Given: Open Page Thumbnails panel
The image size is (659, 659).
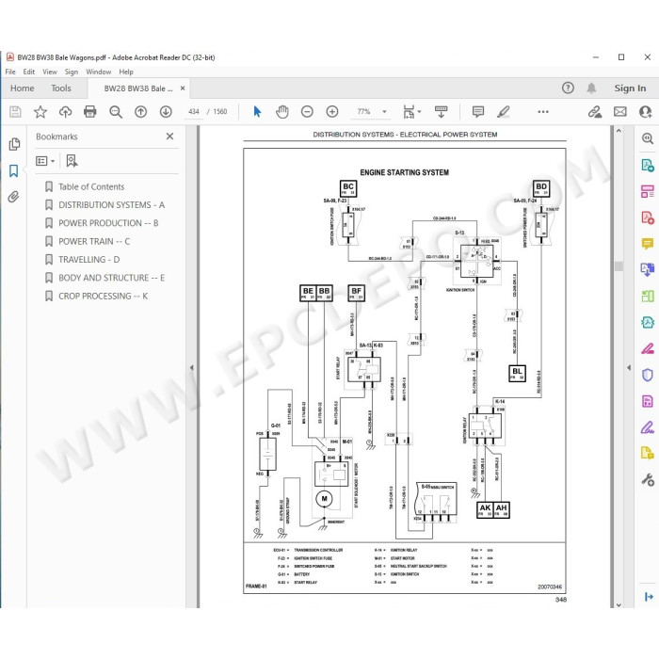Looking at the screenshot, I should pos(14,144).
